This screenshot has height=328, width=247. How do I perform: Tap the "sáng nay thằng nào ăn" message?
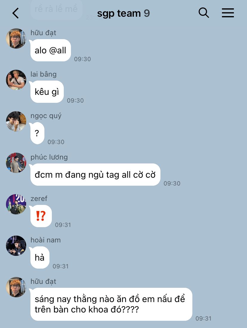[x=111, y=304]
